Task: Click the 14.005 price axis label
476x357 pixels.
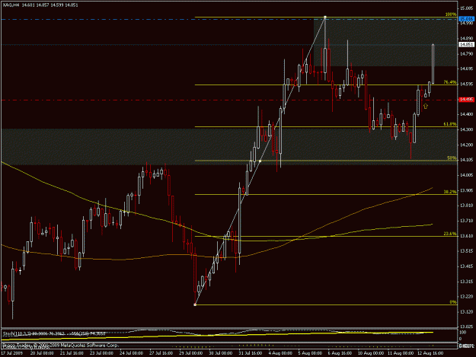Action: click(467, 175)
